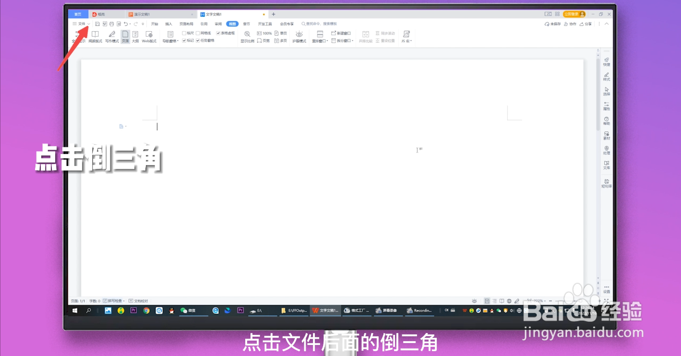Open the 开发工具 ribbon tab

265,24
